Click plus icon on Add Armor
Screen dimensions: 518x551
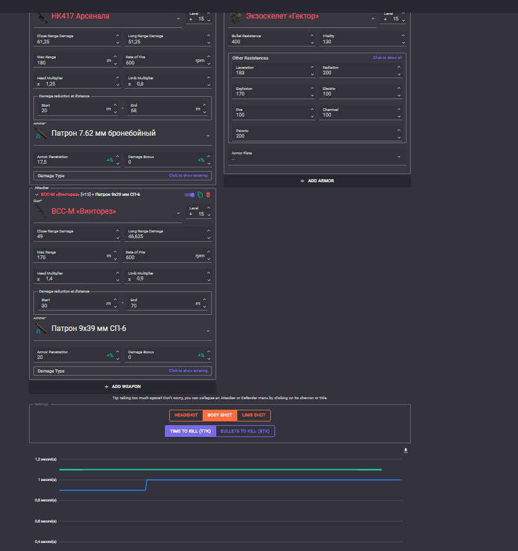coord(302,180)
